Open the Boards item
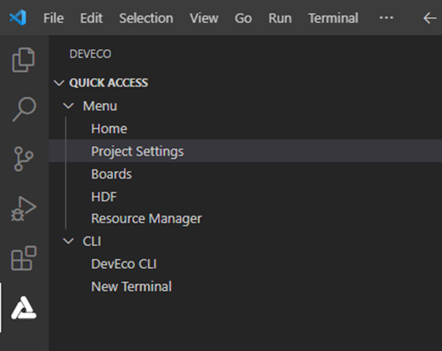The image size is (442, 351). coord(111,174)
